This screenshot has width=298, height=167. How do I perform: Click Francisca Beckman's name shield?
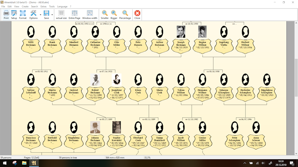coord(31,141)
